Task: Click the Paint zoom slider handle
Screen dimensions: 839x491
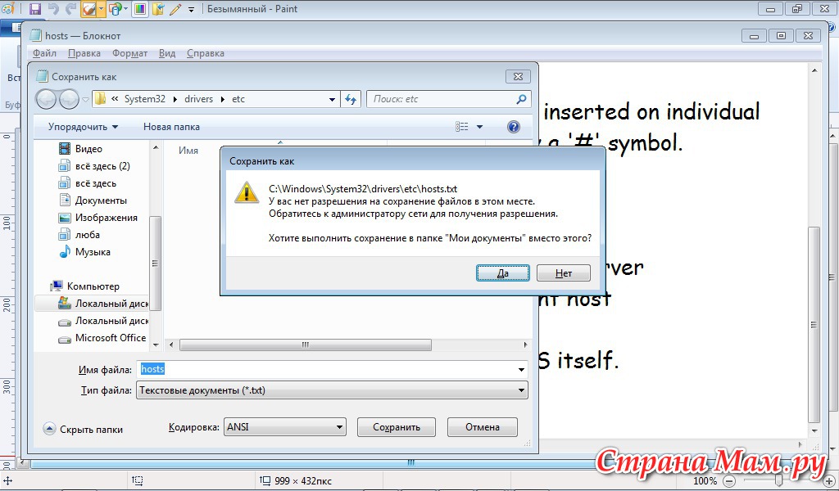Action: [779, 480]
